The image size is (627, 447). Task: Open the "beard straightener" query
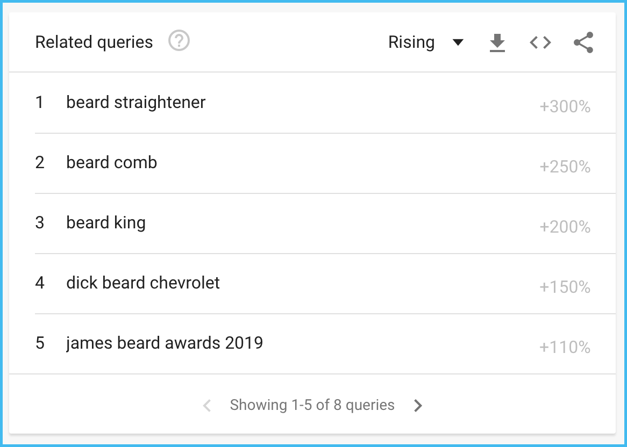point(136,102)
